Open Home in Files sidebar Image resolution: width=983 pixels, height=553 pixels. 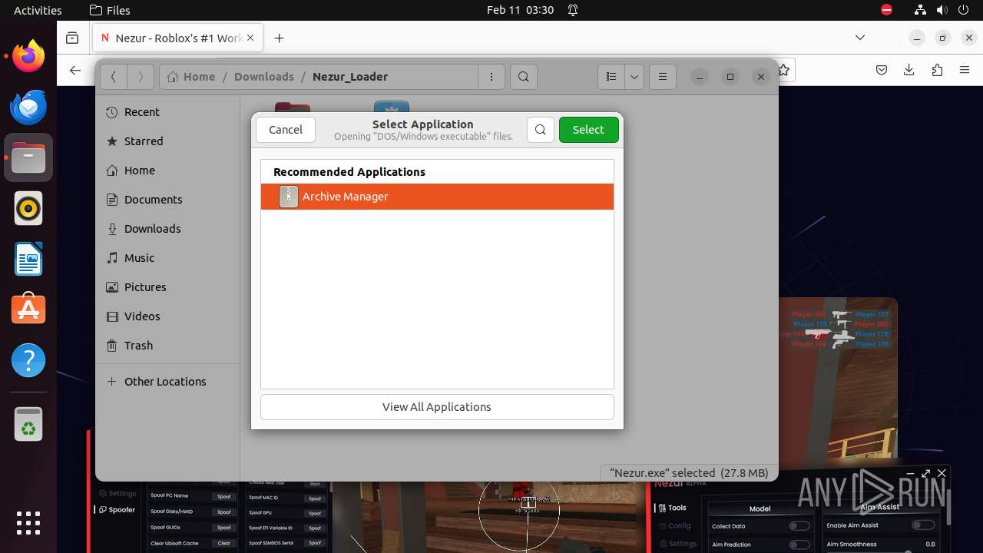(167, 171)
